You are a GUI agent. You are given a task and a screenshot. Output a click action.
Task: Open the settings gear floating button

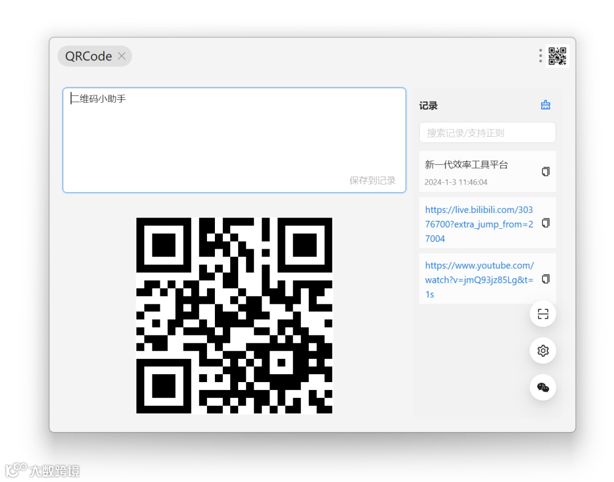tap(543, 351)
